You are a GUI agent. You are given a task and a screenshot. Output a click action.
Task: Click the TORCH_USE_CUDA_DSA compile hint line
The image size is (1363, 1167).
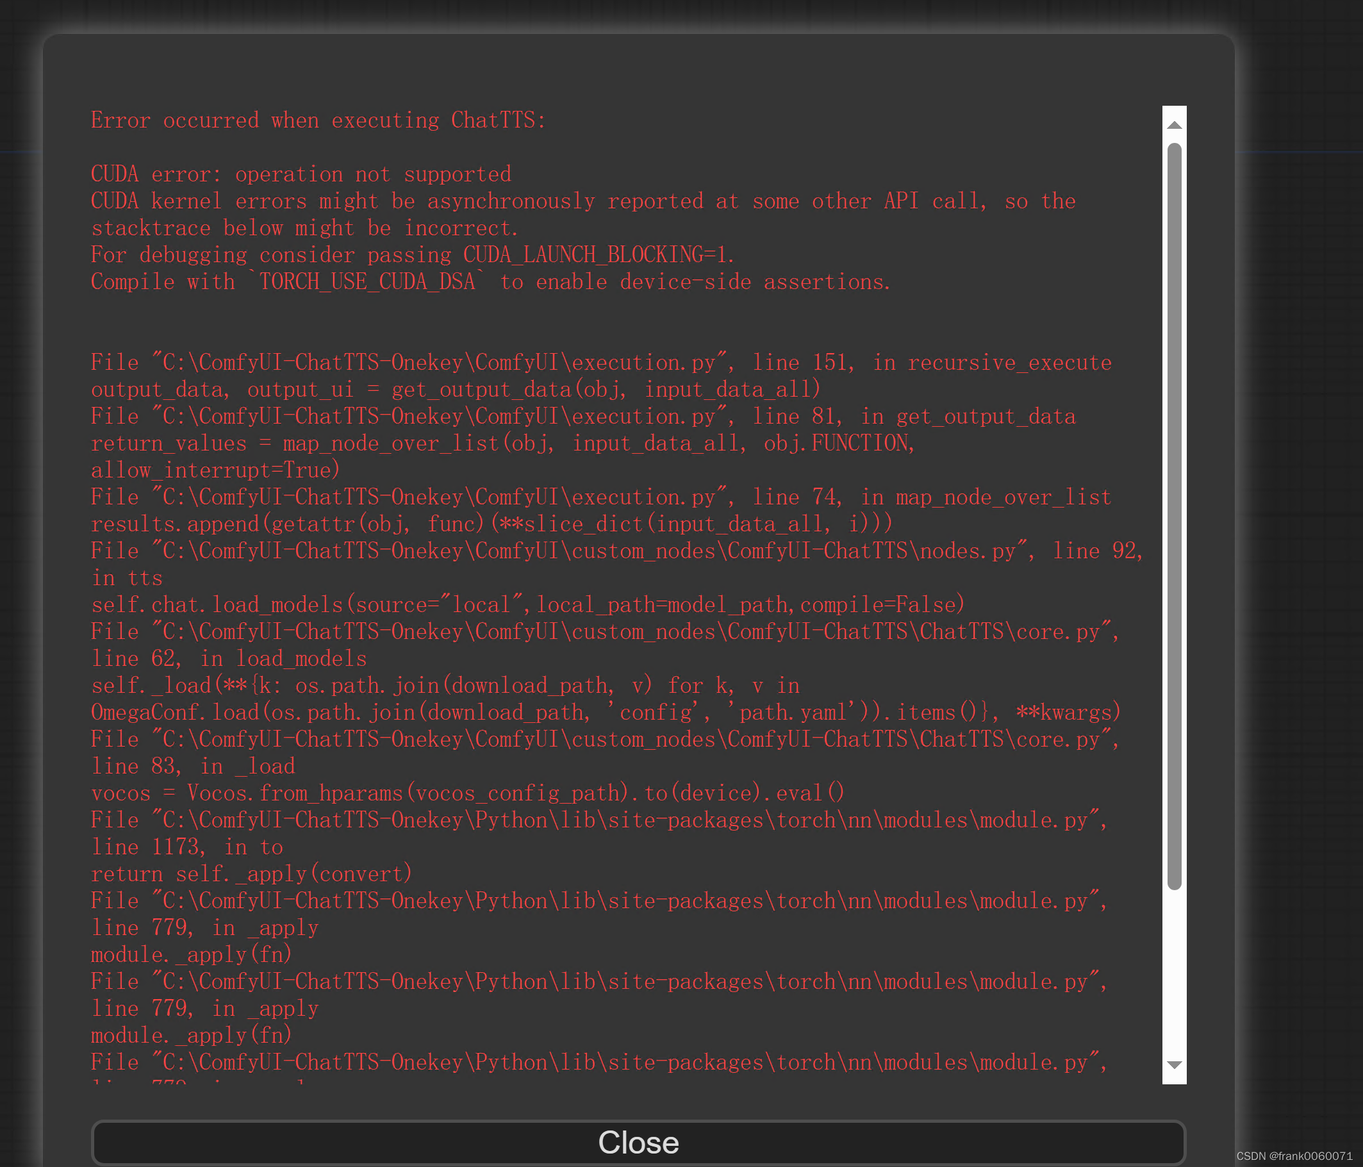pos(490,281)
